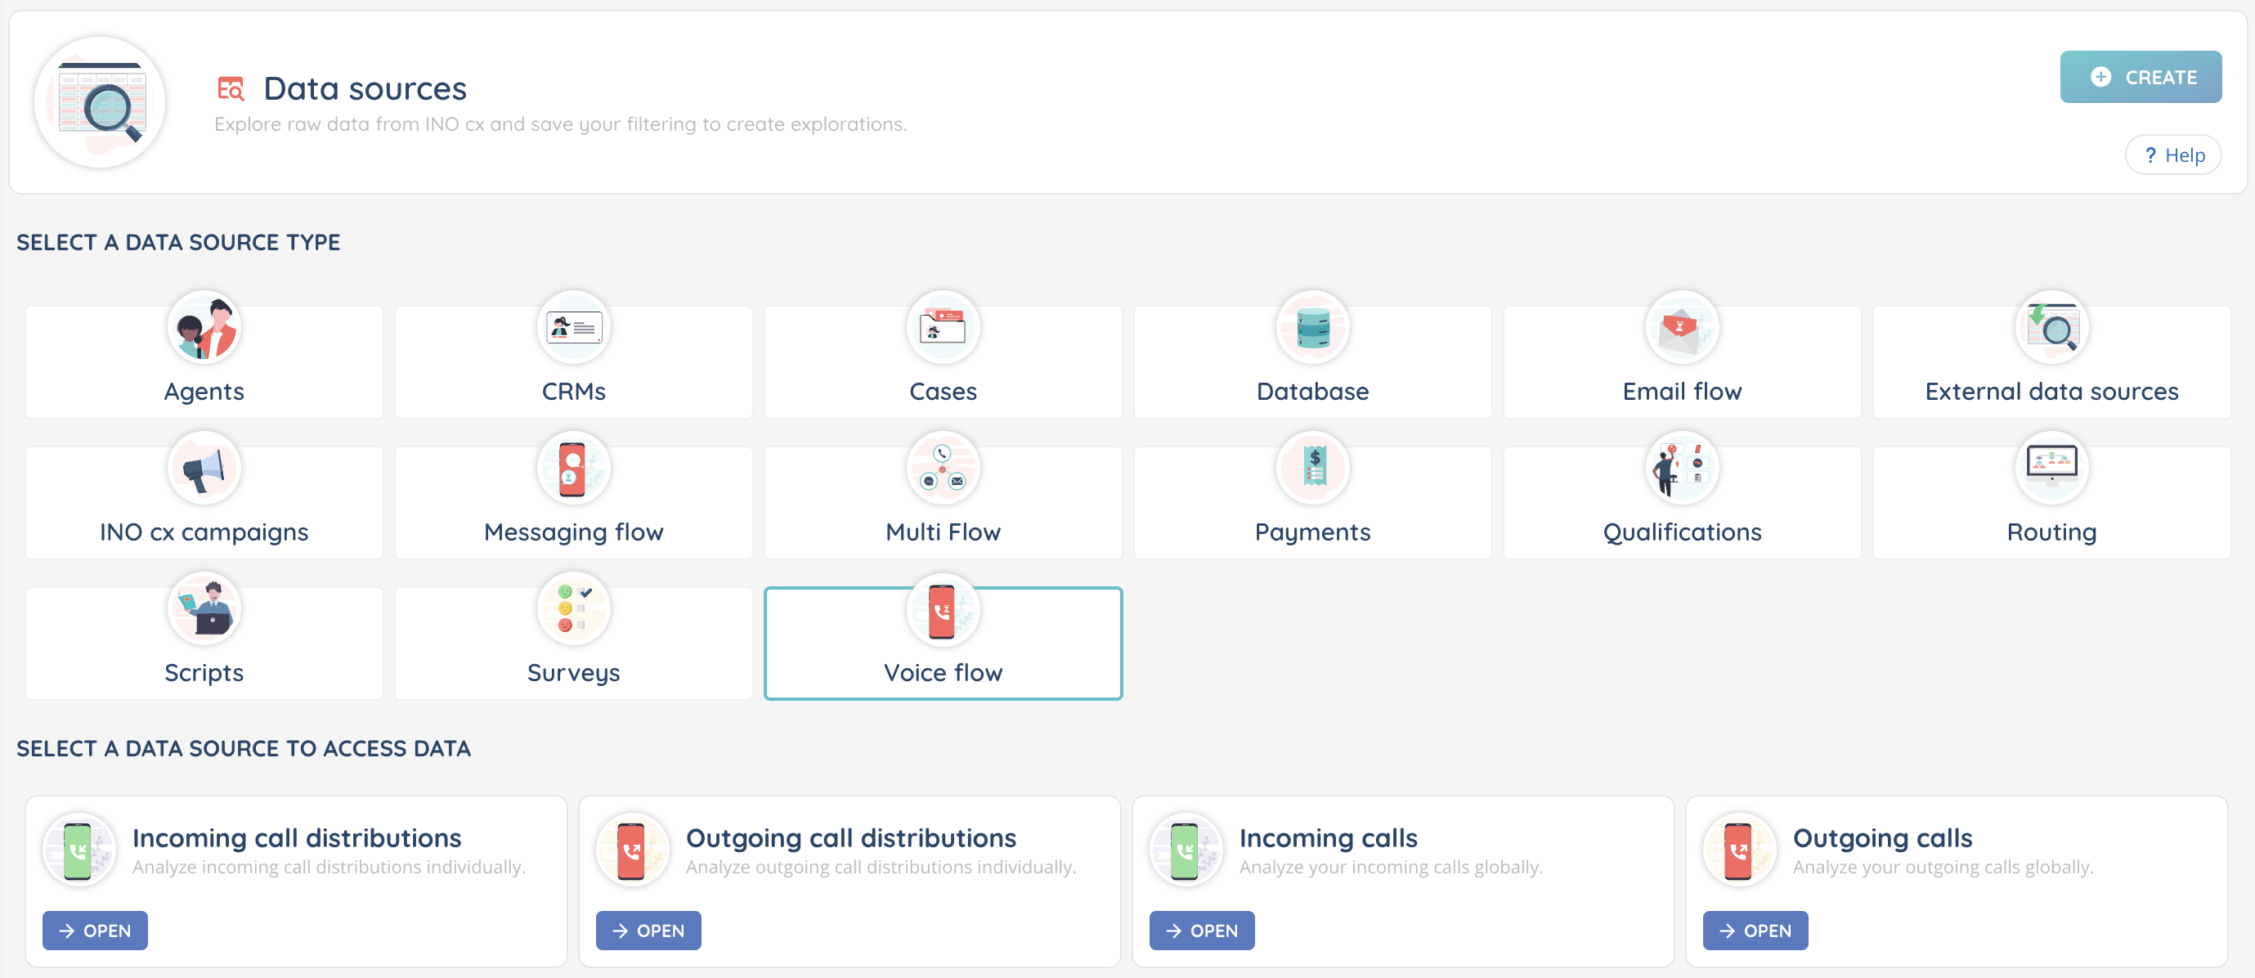Select the Multi Flow icon
This screenshot has width=2255, height=978.
click(943, 469)
